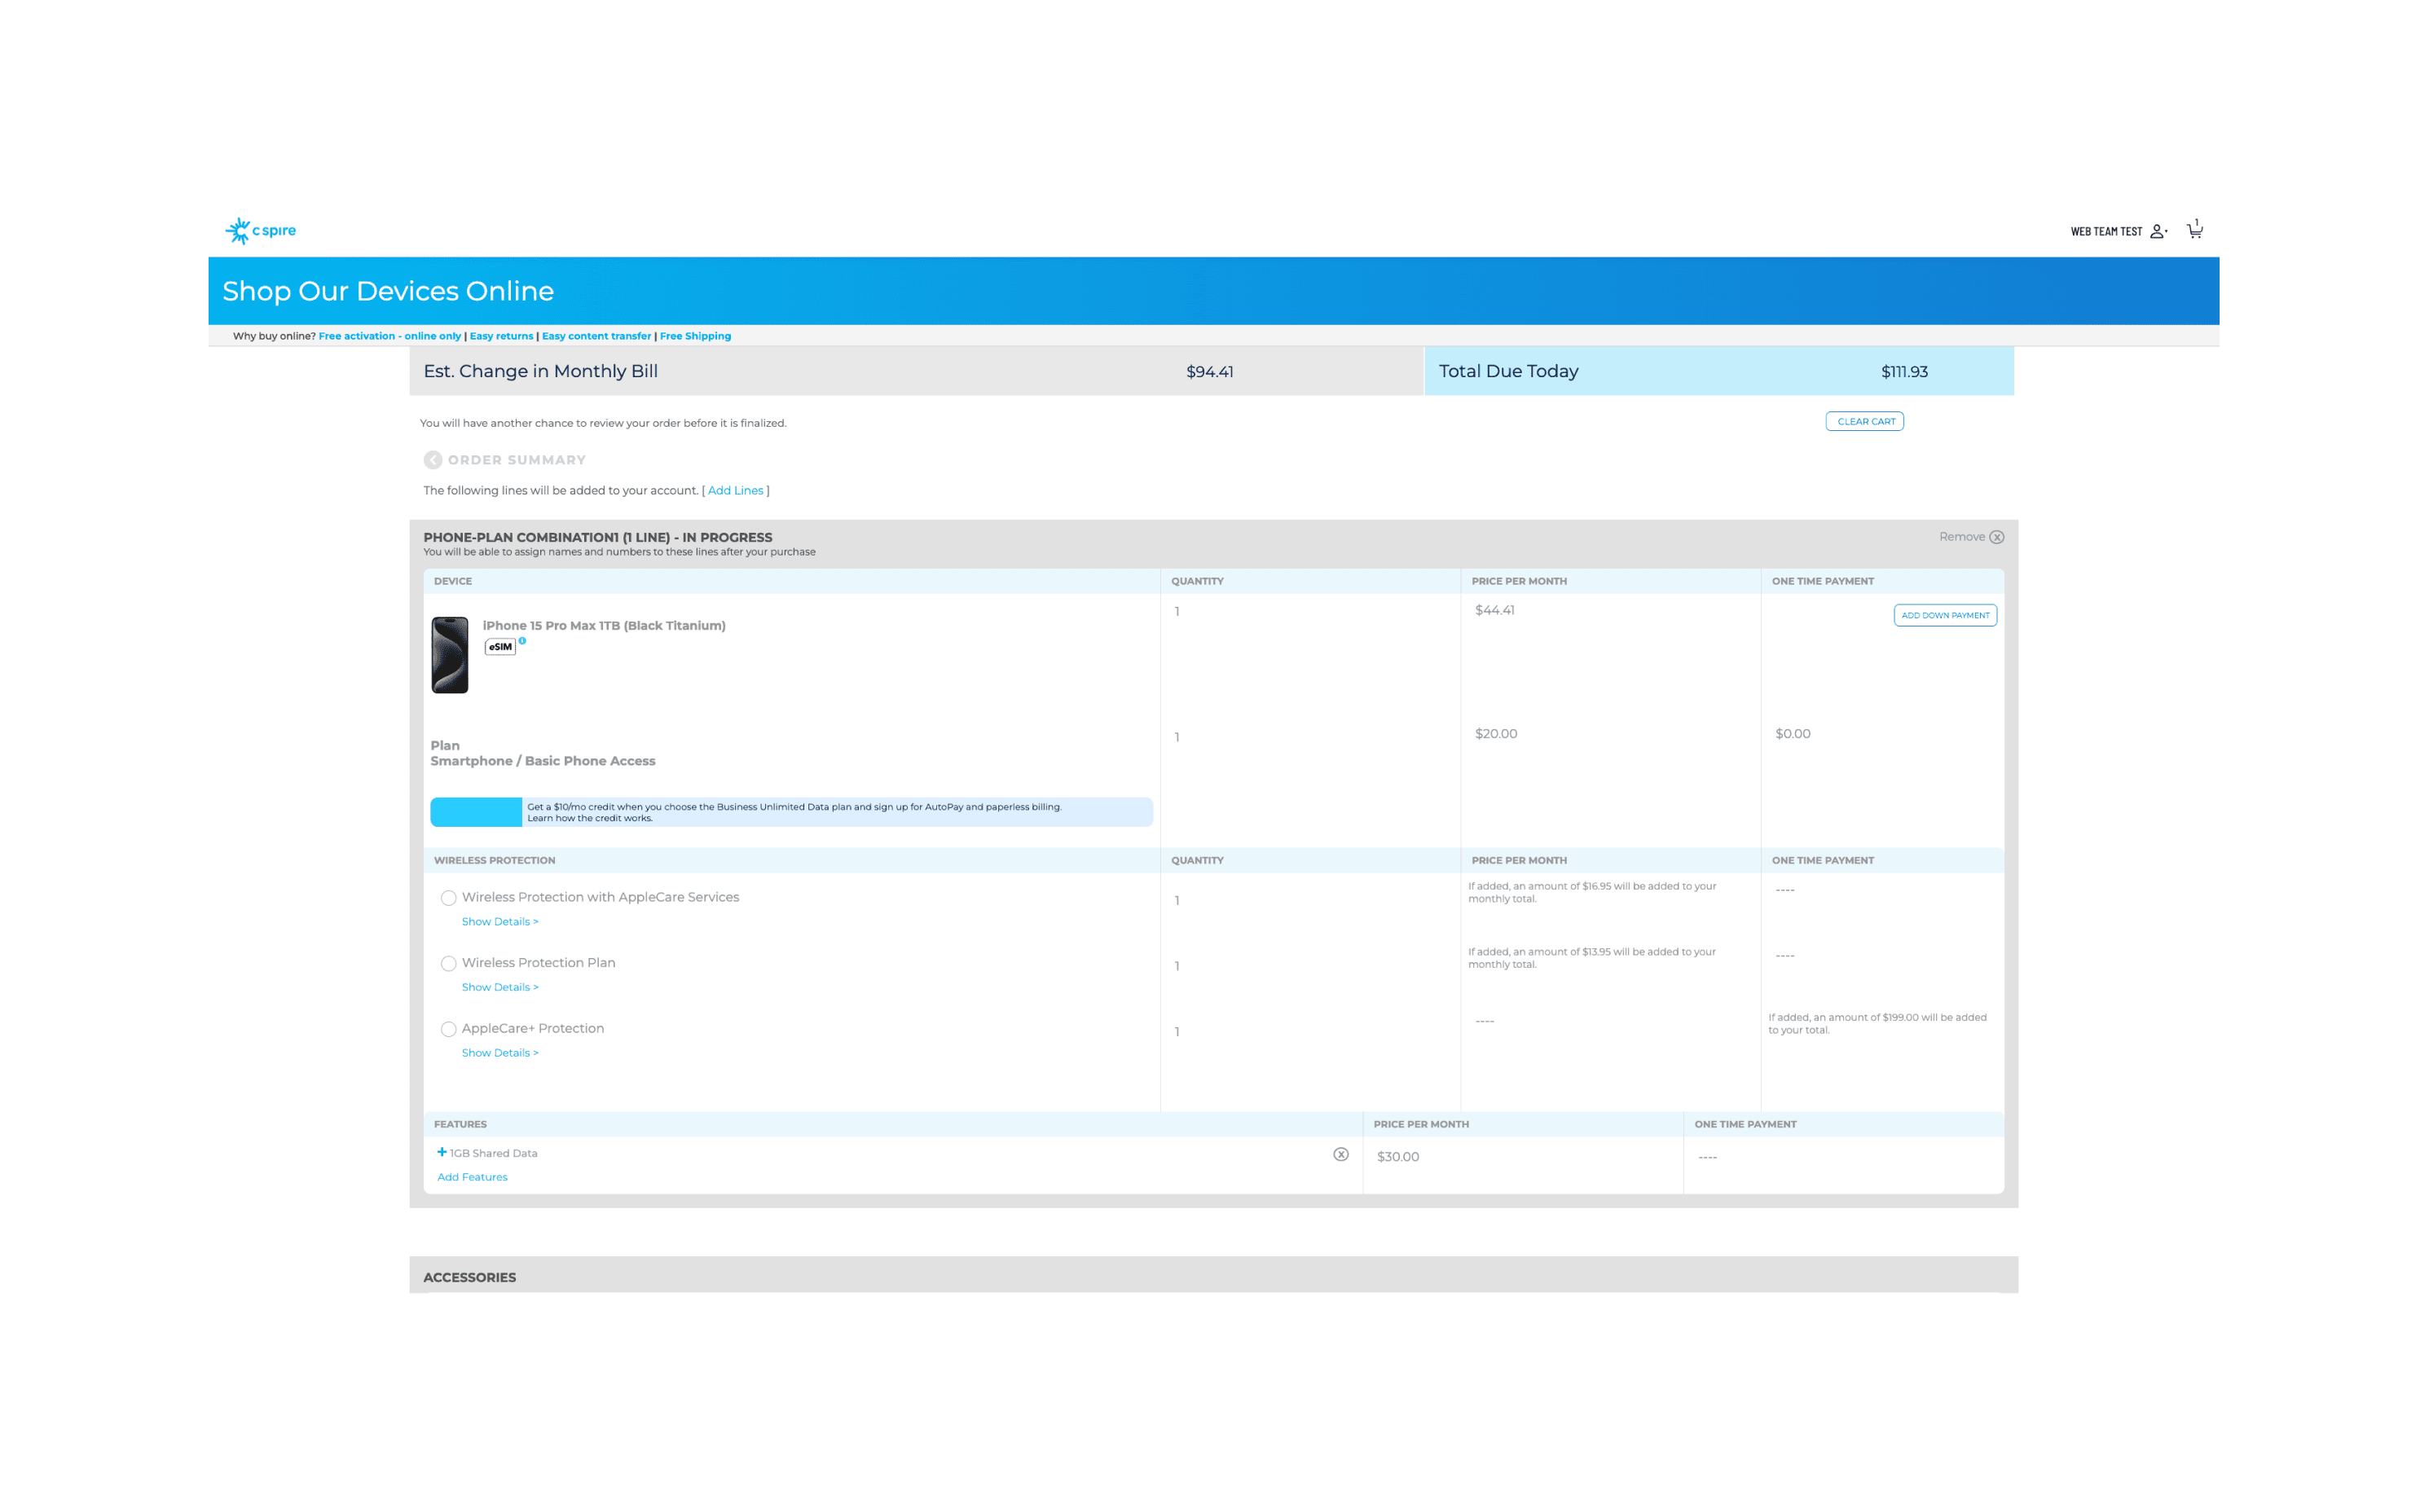This screenshot has width=2429, height=1512.
Task: Select the Wireless Protection Plan option
Action: click(x=449, y=964)
